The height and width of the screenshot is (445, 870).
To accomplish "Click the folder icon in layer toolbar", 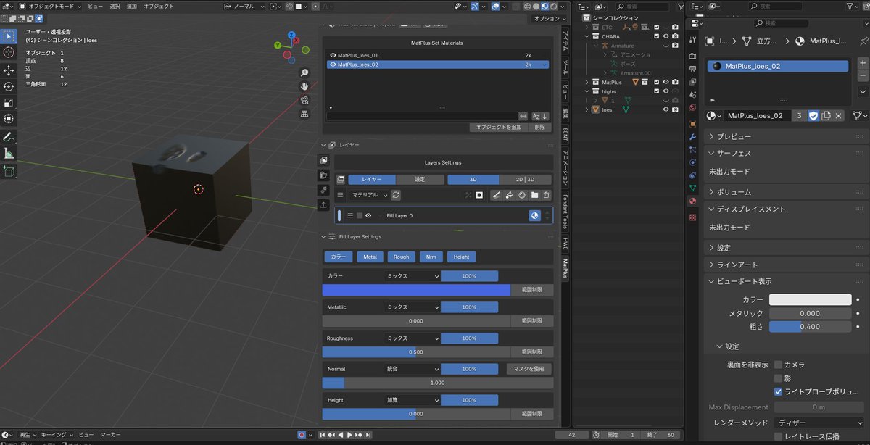I will [534, 195].
